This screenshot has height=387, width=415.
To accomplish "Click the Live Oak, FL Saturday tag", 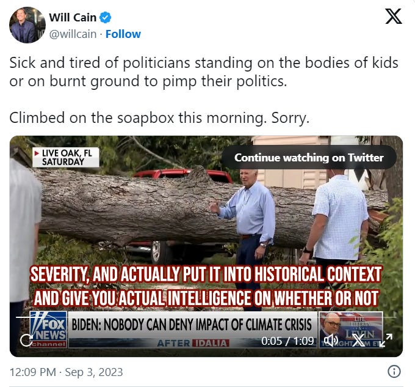I will pos(66,157).
